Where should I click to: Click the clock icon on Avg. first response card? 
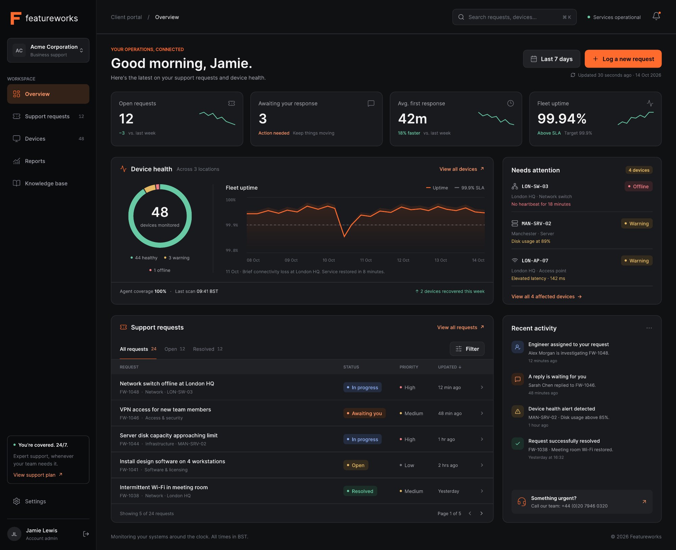[510, 103]
